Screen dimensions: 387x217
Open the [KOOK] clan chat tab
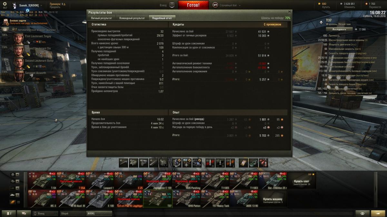(99, 213)
